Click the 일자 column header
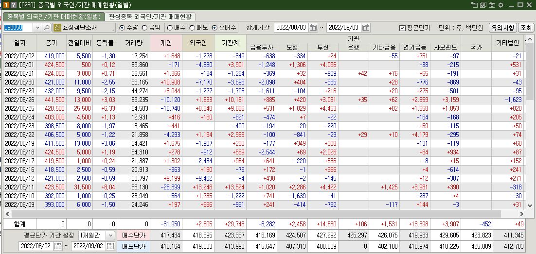Viewport: 536px width, 254px height. [20, 43]
